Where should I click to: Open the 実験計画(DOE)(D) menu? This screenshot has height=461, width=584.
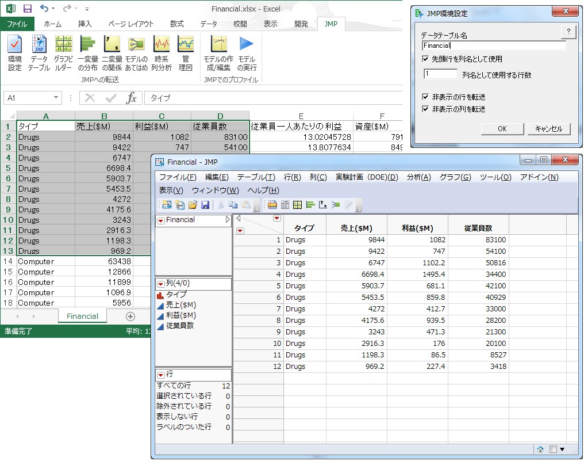coord(367,177)
